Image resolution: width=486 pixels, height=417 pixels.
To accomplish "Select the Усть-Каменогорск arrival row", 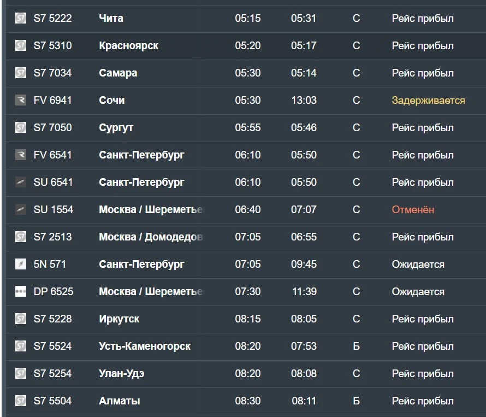I will 246,346.
